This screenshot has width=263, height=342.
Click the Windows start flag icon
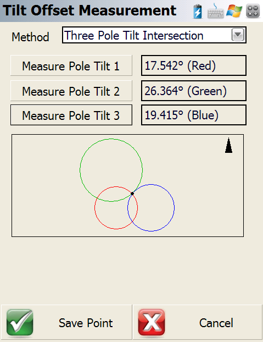pos(234,11)
